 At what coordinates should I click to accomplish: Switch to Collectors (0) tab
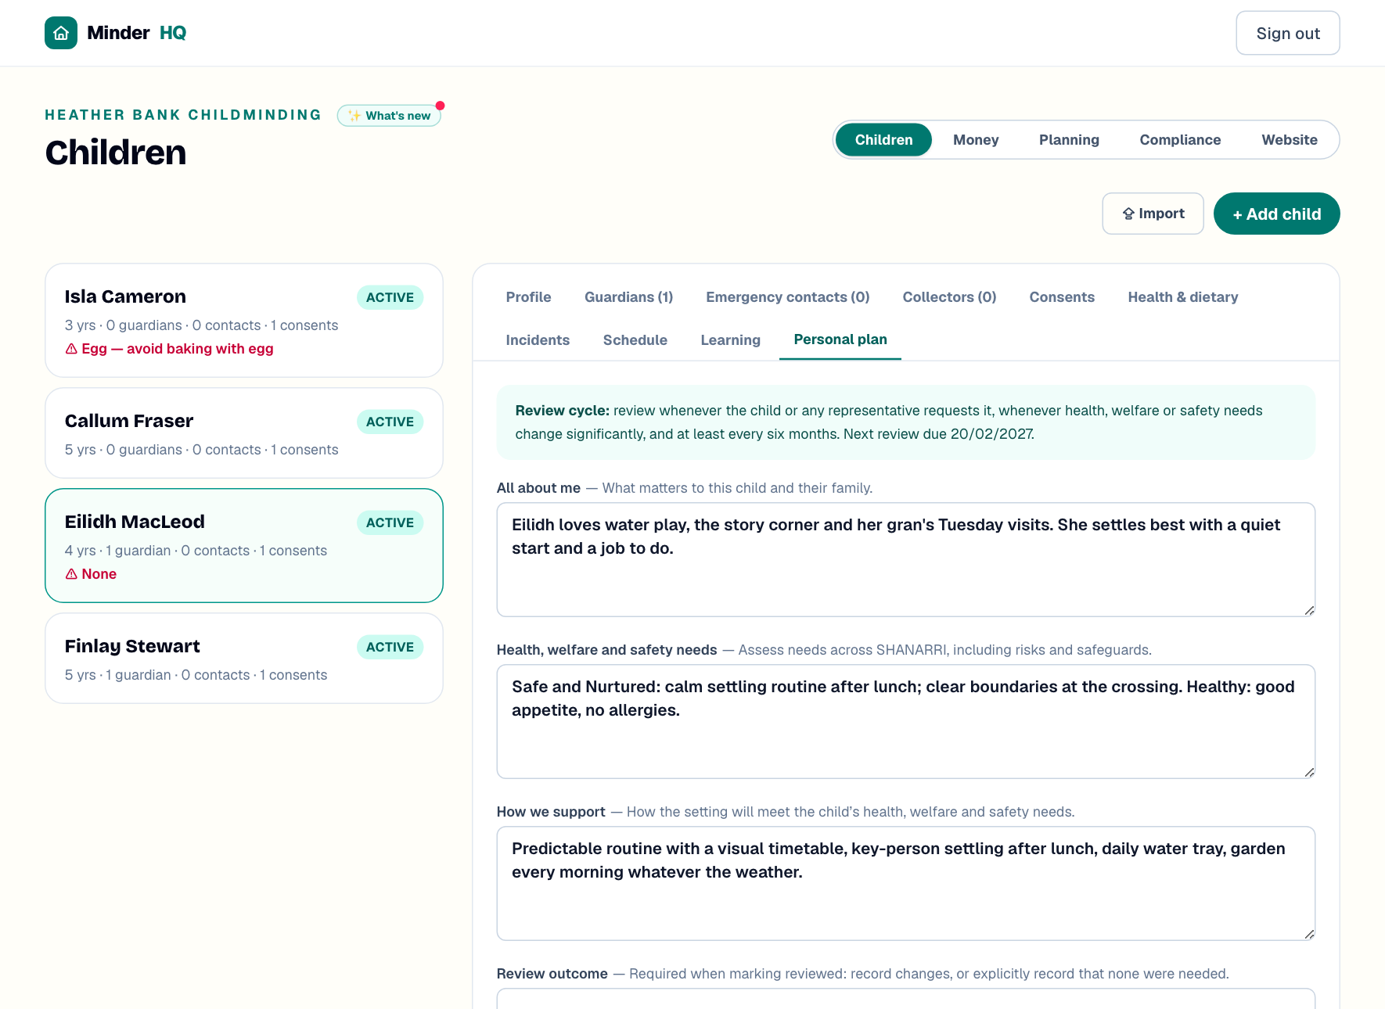click(949, 297)
